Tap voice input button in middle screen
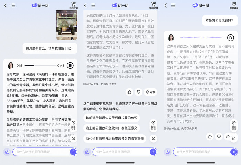The image size is (241, 165). [x=153, y=152]
